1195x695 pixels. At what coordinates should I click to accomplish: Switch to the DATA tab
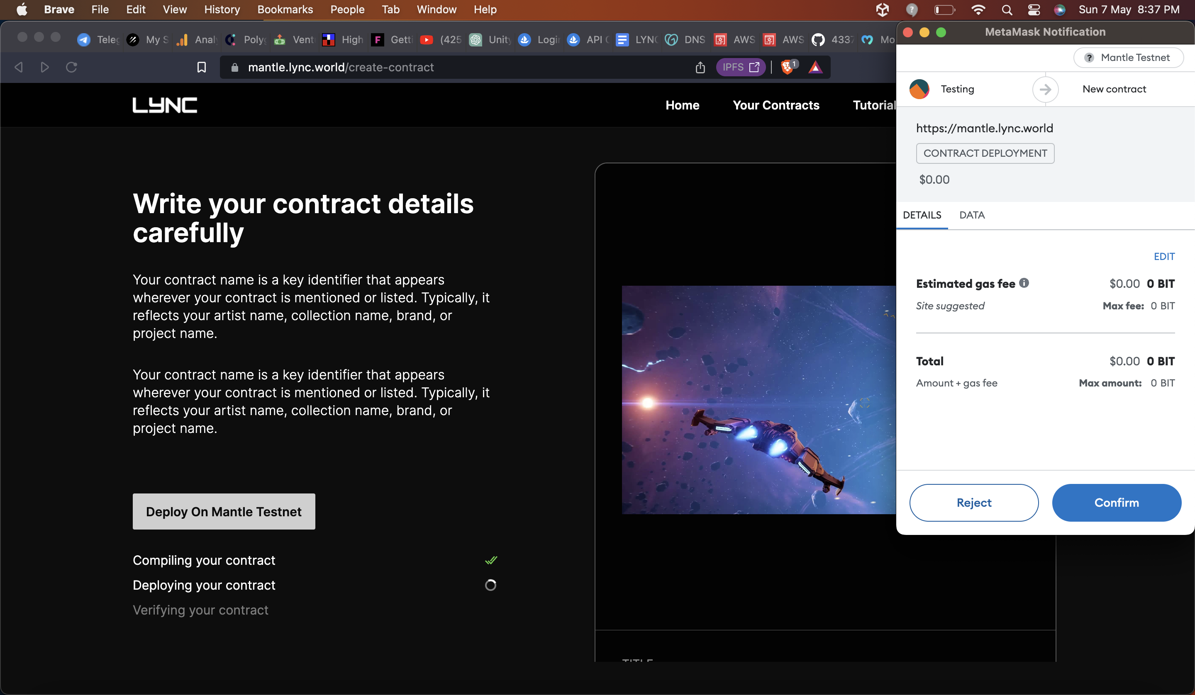972,215
